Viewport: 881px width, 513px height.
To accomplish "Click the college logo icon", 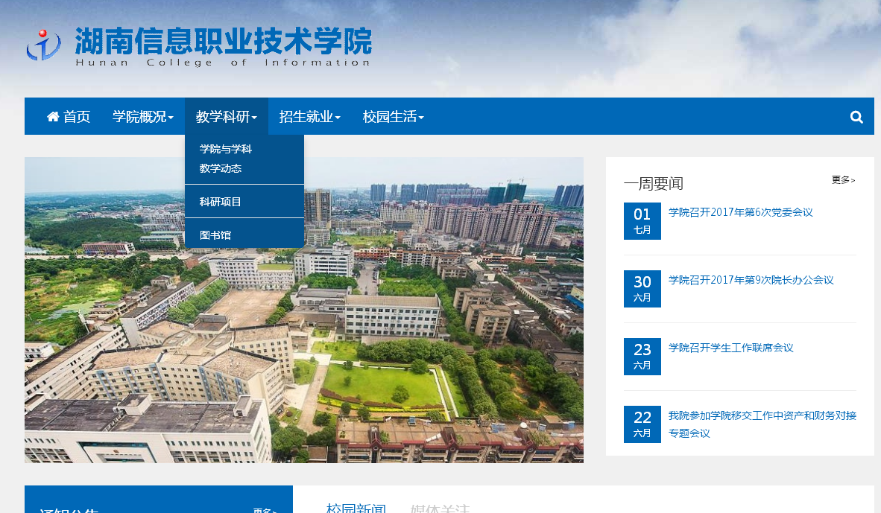I will (x=43, y=45).
